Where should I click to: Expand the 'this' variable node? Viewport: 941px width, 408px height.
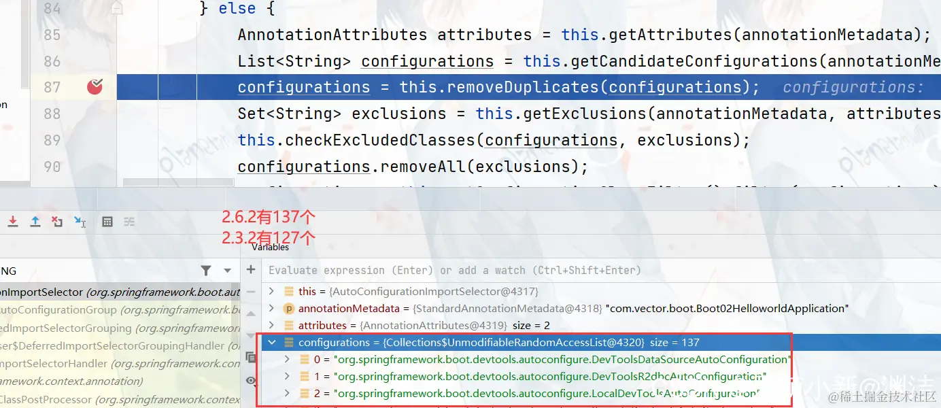272,291
